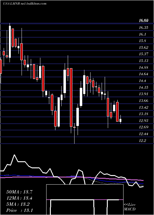Click the 13.18 price axis label
The width and height of the screenshot is (154, 215).
pyautogui.click(x=144, y=114)
